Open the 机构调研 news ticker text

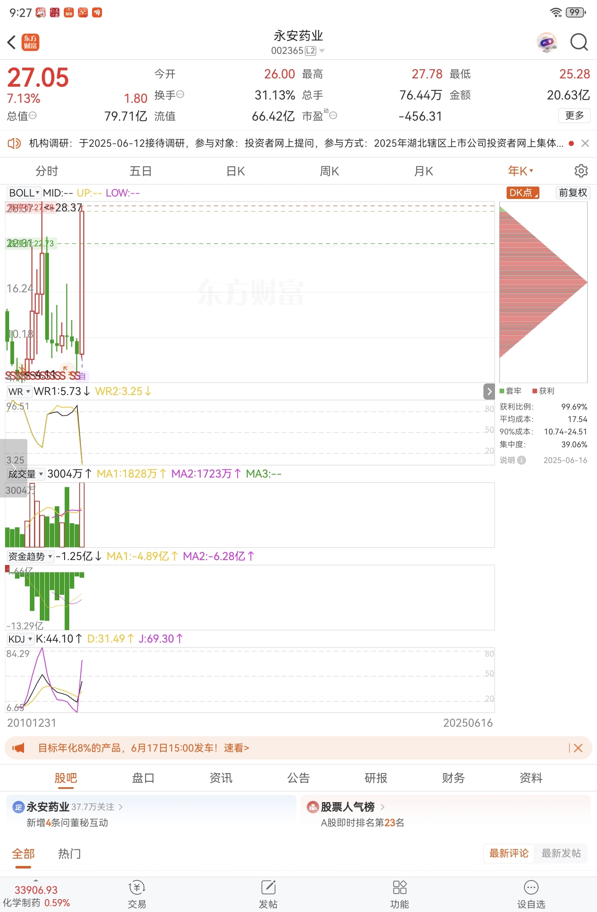(x=296, y=143)
